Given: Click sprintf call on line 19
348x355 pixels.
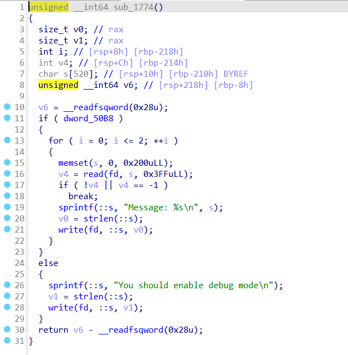Looking at the screenshot, I should [76, 208].
